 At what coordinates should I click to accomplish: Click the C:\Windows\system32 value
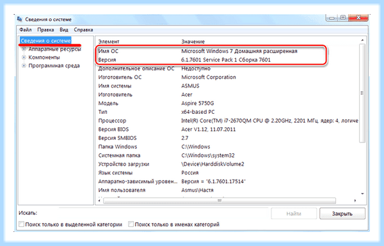pyautogui.click(x=208, y=155)
